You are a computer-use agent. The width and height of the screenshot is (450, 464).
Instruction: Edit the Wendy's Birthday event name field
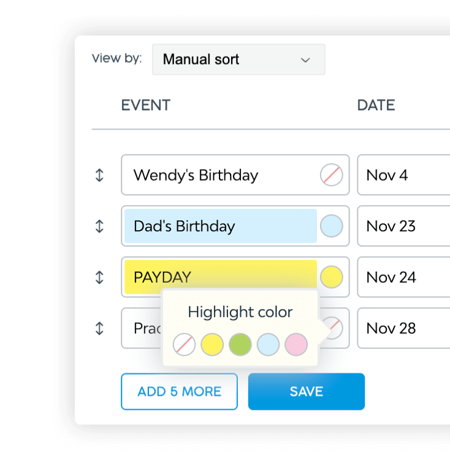tap(221, 175)
